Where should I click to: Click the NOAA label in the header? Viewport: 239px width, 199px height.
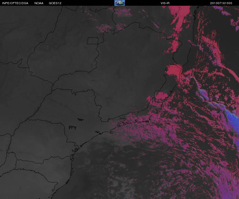coord(39,3)
